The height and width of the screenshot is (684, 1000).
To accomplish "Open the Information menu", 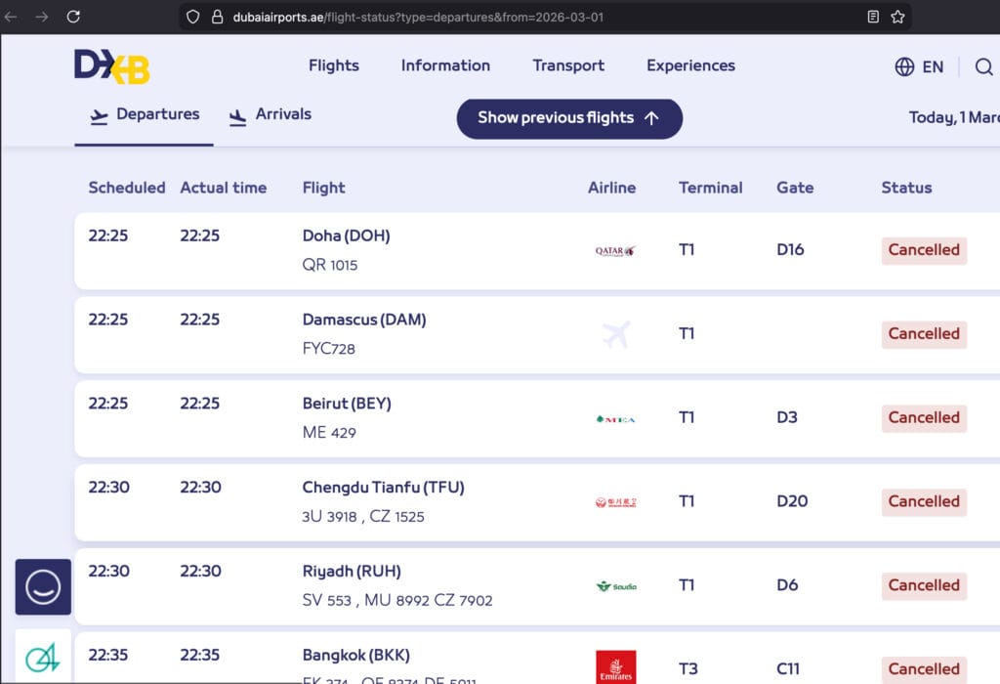I will click(x=445, y=65).
